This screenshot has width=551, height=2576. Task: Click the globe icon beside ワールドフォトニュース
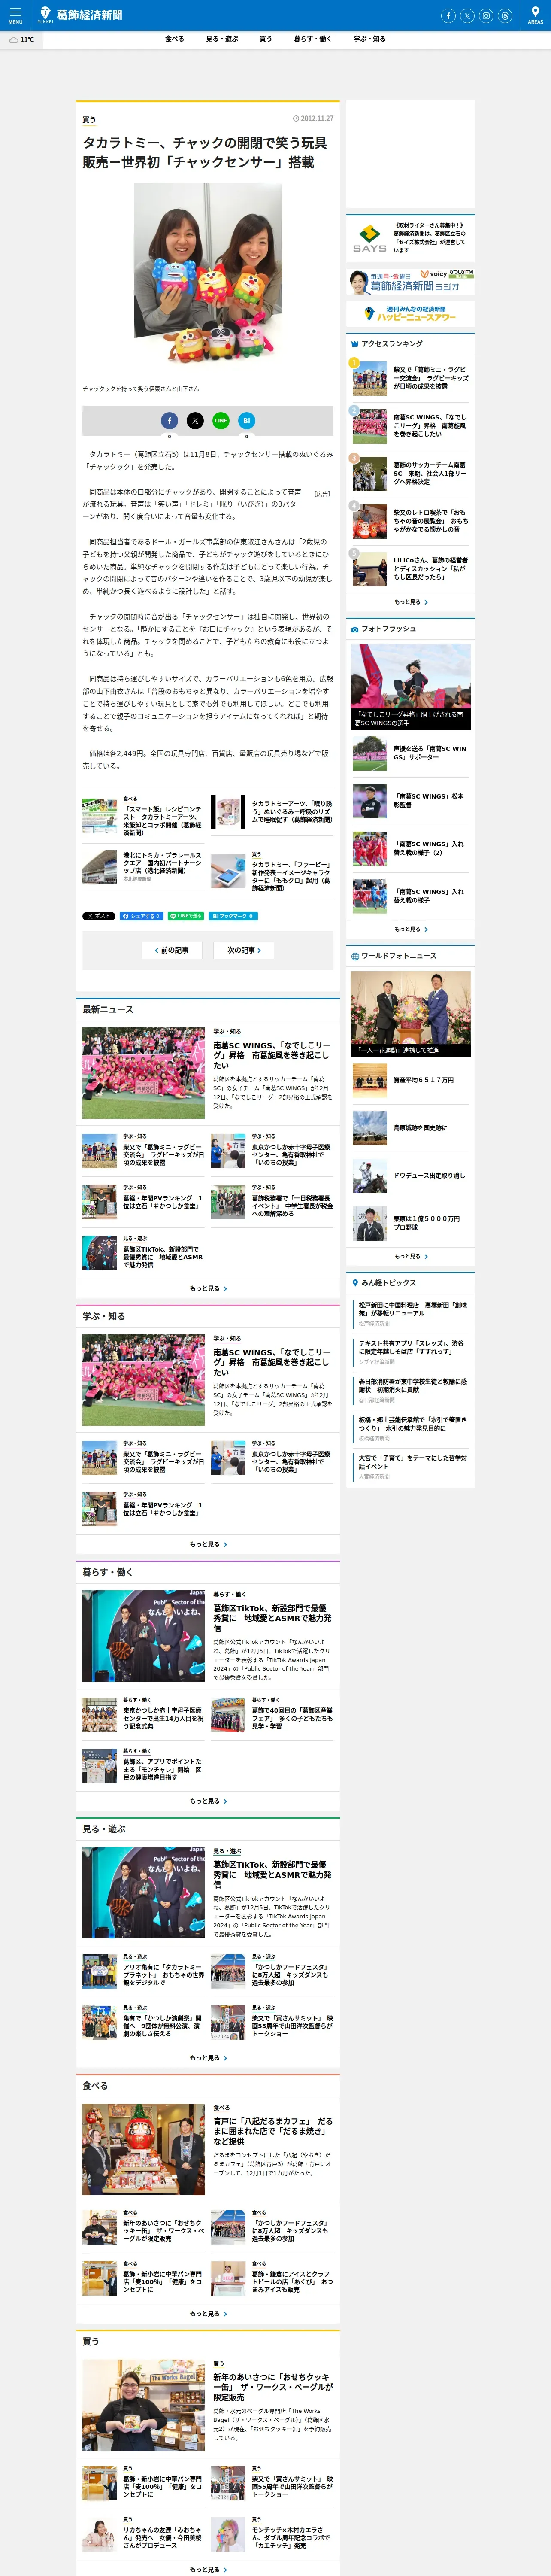pos(354,956)
